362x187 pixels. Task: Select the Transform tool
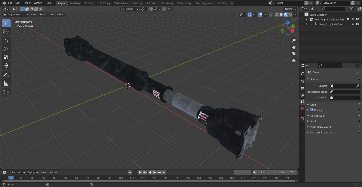(x=6, y=66)
